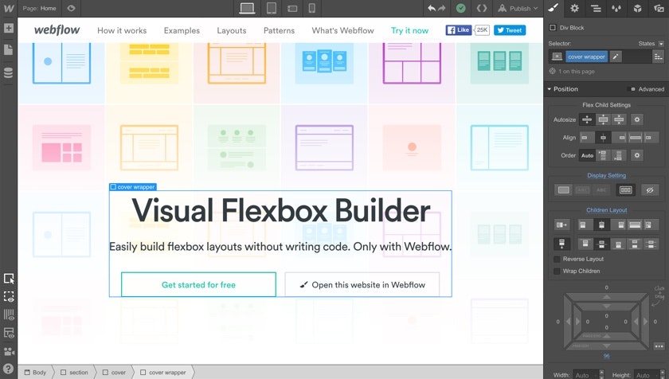Set Autosize to shrink if needed
669x379 pixels.
tap(587, 119)
